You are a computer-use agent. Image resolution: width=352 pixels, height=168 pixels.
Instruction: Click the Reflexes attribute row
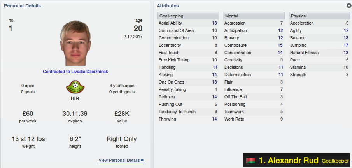[x=188, y=97]
